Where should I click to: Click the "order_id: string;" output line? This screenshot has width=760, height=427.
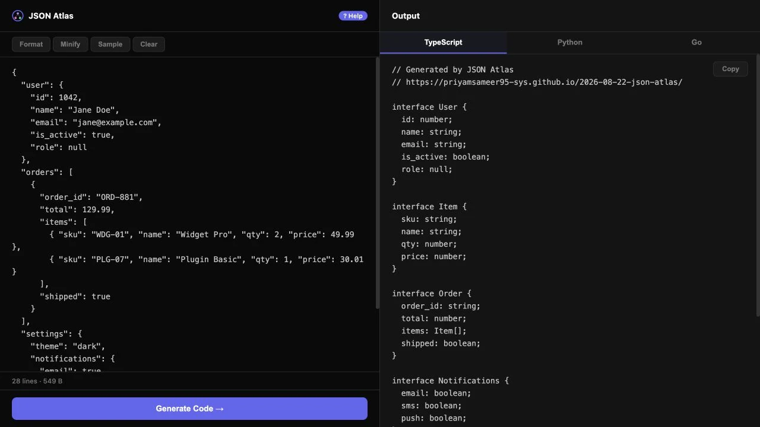click(x=441, y=306)
